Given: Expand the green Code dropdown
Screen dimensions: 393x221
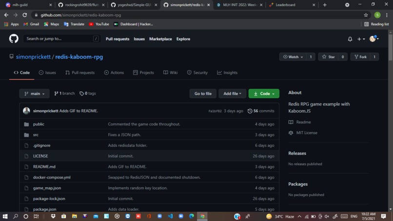Looking at the screenshot, I should 264,94.
